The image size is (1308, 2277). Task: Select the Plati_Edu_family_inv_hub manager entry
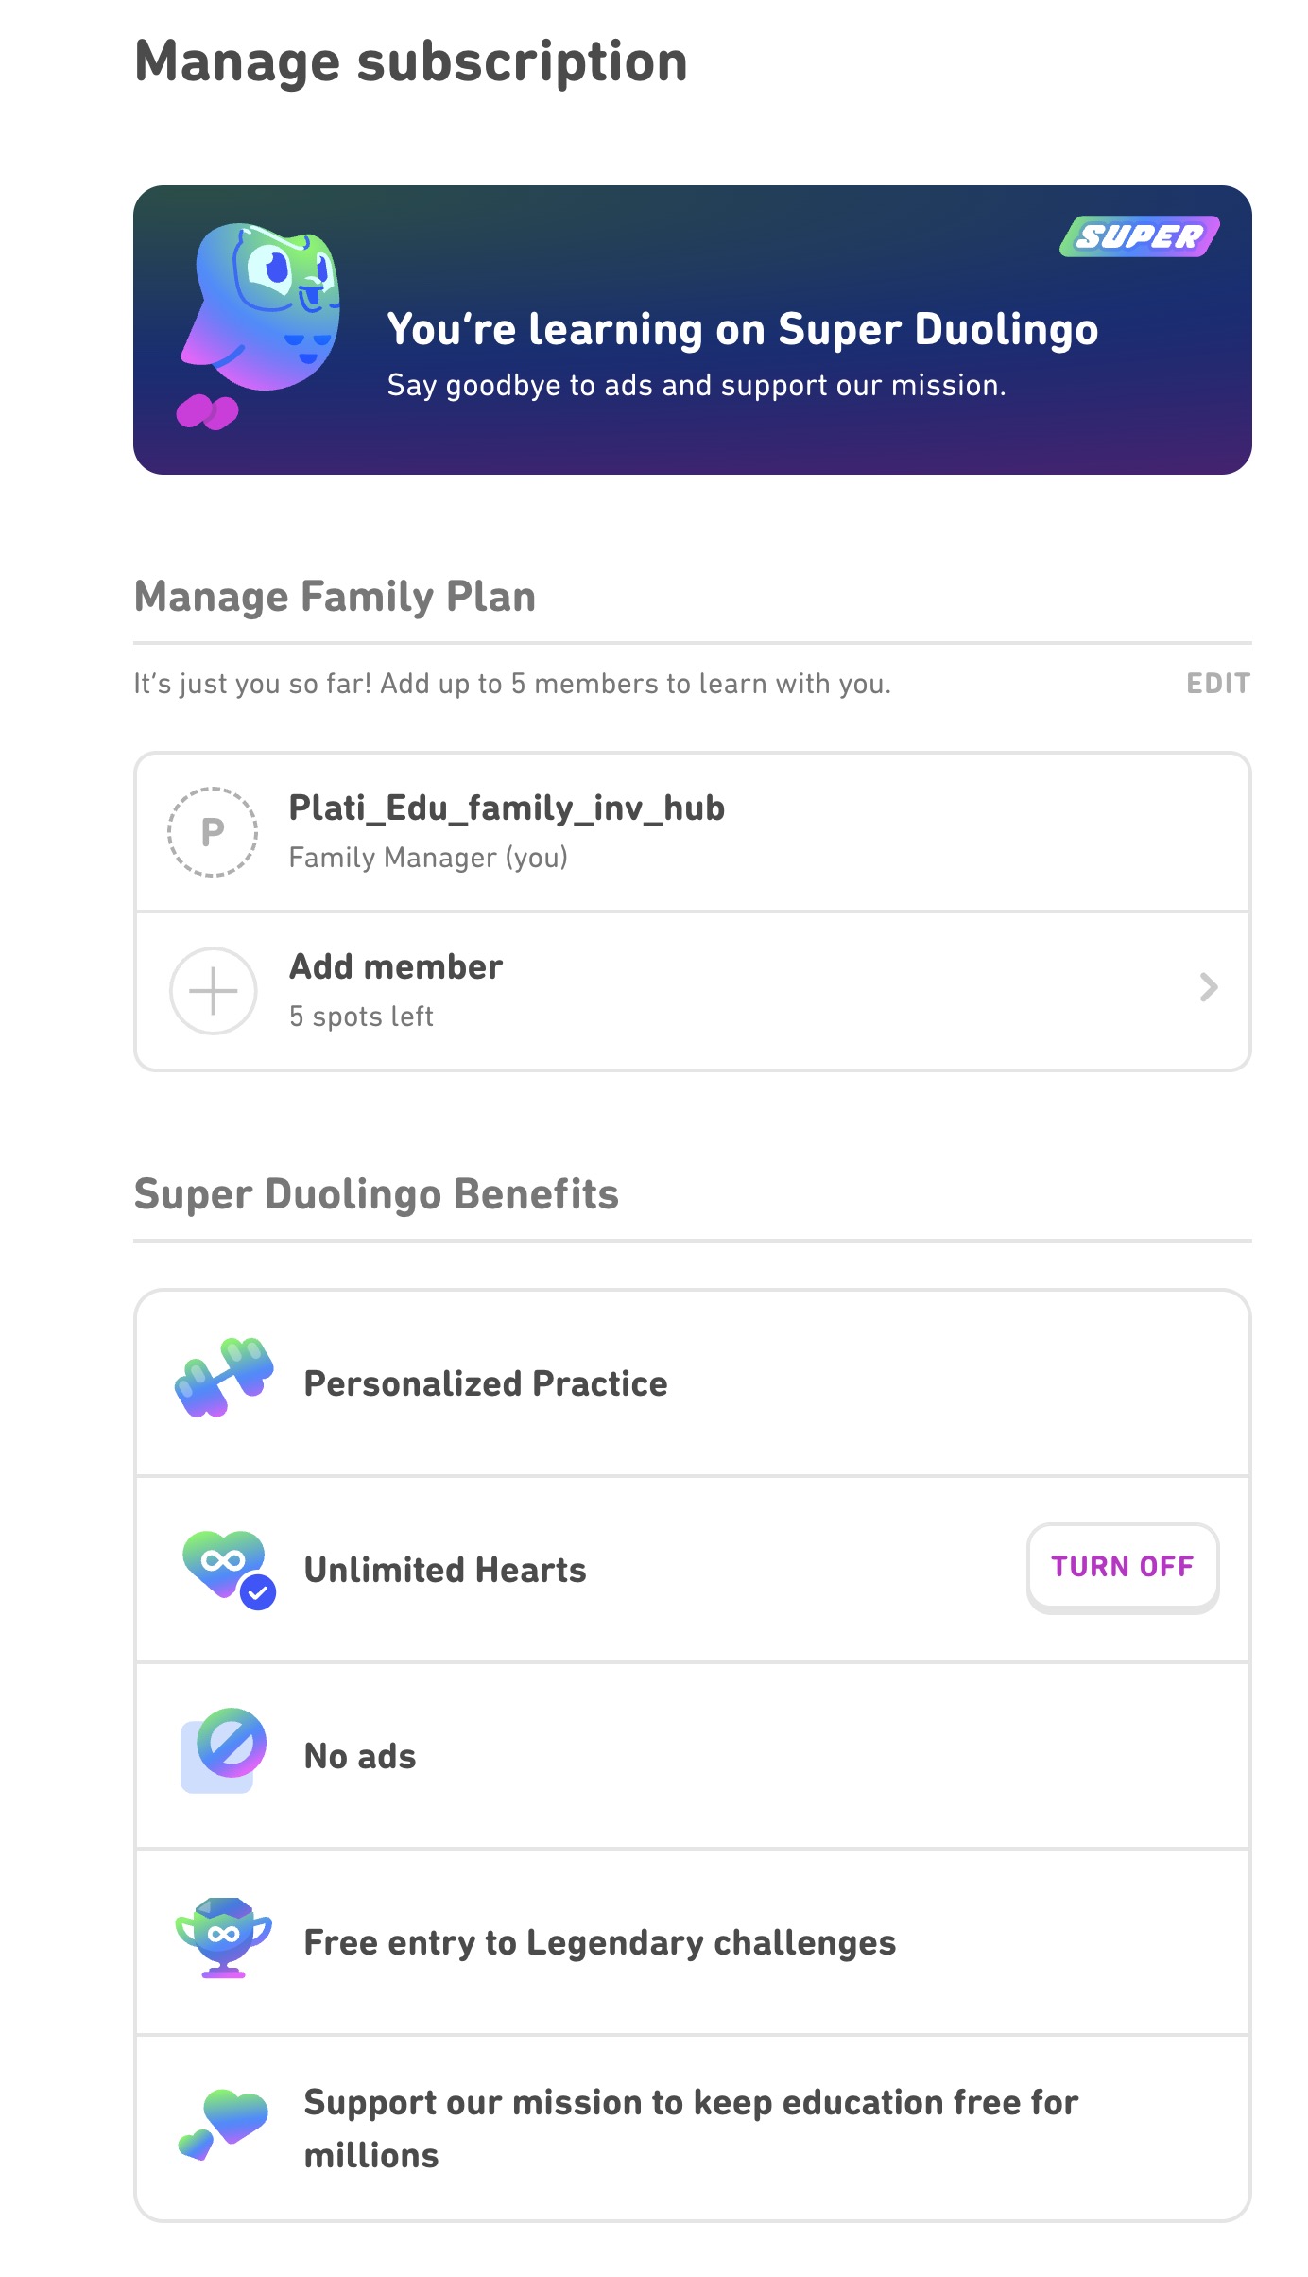click(506, 808)
